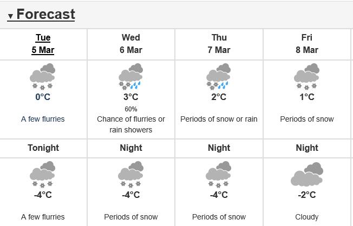The width and height of the screenshot is (353, 226).
Task: Click Wednesday's 60% precipitation chance
Action: (x=130, y=109)
